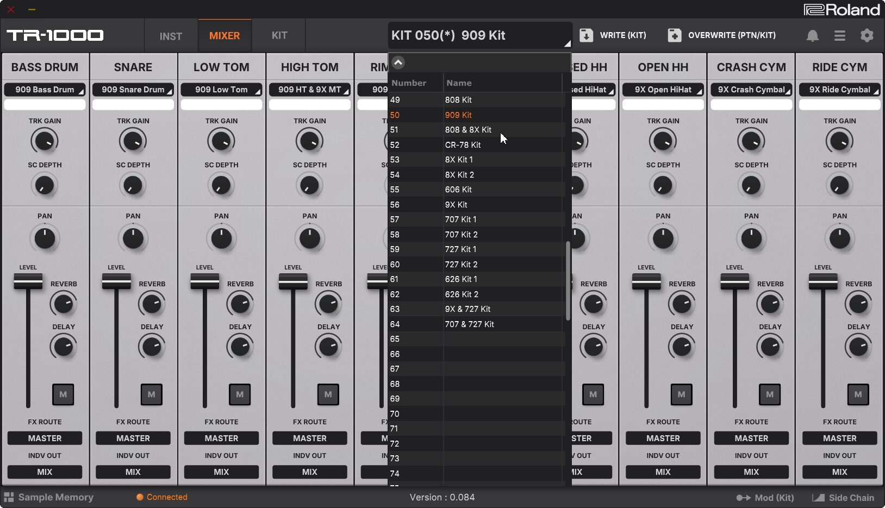Switch to the INST tab
Viewport: 885px width, 508px height.
[x=171, y=36]
